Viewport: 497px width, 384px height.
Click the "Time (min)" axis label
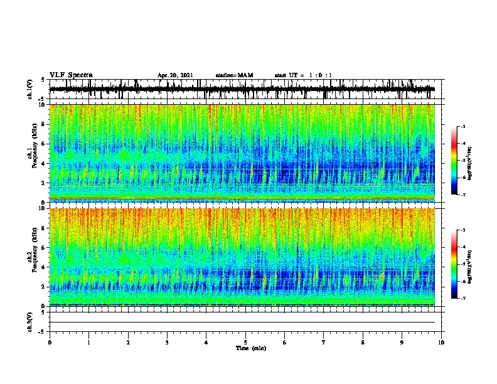point(251,348)
